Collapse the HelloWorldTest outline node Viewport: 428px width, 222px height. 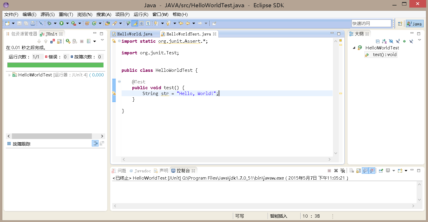pos(354,48)
